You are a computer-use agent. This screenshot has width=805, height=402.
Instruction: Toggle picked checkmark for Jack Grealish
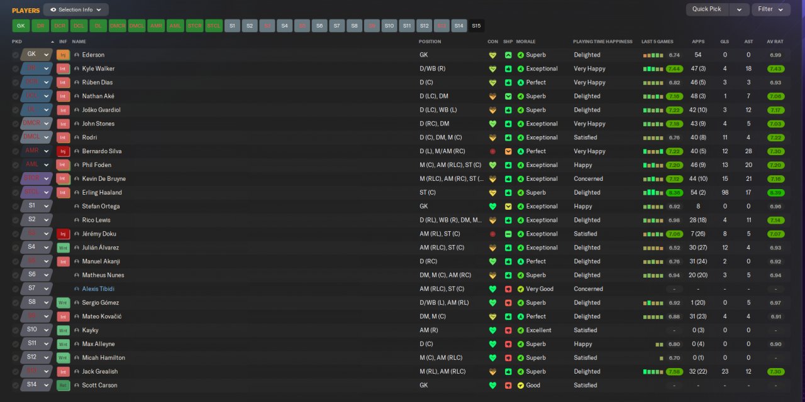point(15,372)
